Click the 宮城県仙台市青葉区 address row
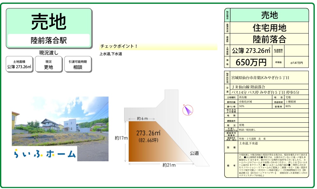This screenshot has width=317, height=189. coord(269,78)
